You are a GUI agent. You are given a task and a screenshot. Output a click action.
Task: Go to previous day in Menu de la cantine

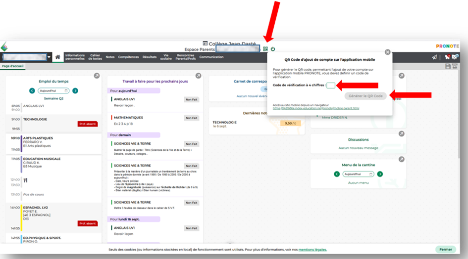point(337,174)
